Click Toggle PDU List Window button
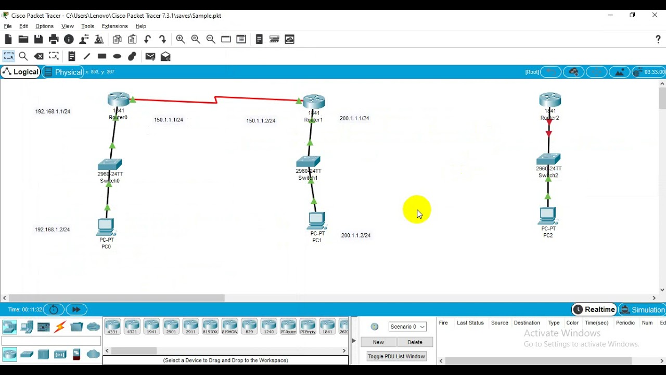This screenshot has width=666, height=375. pos(396,356)
